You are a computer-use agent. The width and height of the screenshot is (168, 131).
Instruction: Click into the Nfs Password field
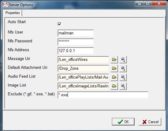pyautogui.click(x=76, y=42)
